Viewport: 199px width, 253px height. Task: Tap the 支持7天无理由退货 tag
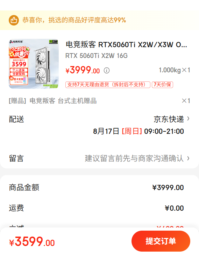(x=108, y=85)
